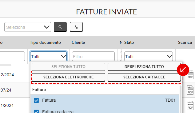195x113 pixels.
Task: Download the second row PDF icon
Action: [x=190, y=90]
